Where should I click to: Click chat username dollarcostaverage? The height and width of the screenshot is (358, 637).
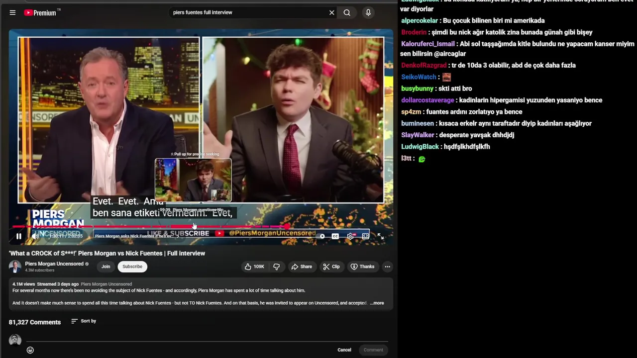point(427,100)
